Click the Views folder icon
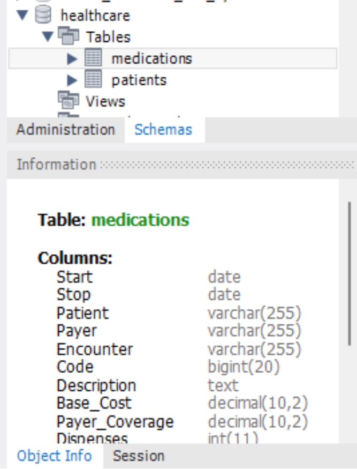Image resolution: width=357 pixels, height=469 pixels. click(69, 101)
